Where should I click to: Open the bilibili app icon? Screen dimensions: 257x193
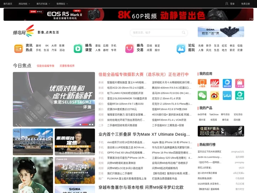pyautogui.click(x=227, y=95)
